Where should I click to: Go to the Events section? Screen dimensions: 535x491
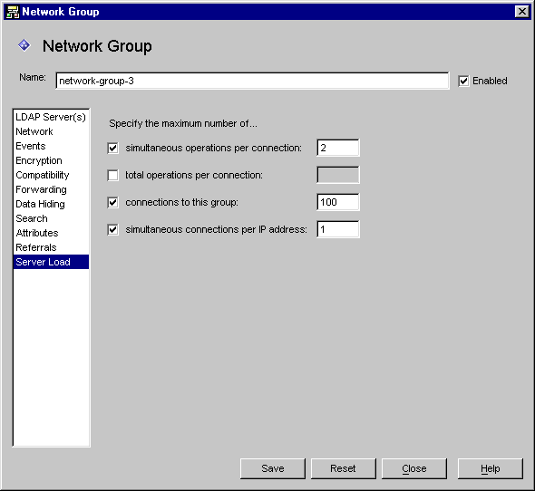point(51,146)
